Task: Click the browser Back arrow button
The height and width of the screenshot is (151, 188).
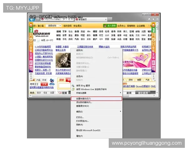Action: point(32,20)
